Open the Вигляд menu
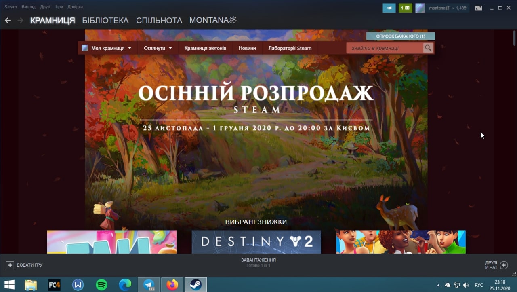517x292 pixels. (28, 7)
